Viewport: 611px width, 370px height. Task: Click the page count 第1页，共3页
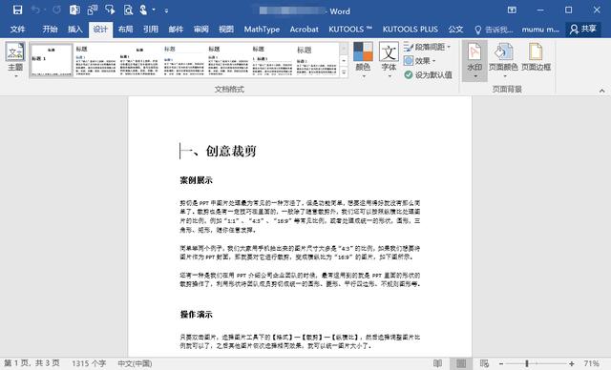32,363
